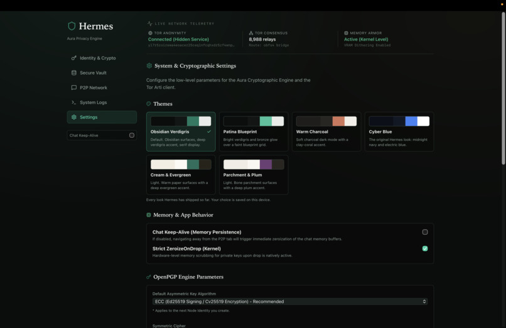This screenshot has width=506, height=328.
Task: Select the Obsidian Verdigris theme card
Action: (x=181, y=131)
